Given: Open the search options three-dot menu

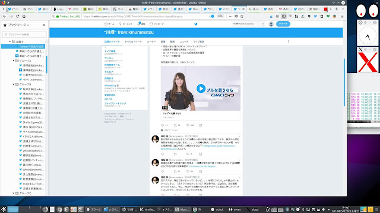Looking at the screenshot, I should point(289,41).
